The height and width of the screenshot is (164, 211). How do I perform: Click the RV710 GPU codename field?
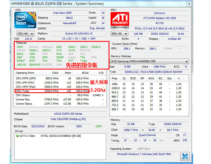(160, 23)
